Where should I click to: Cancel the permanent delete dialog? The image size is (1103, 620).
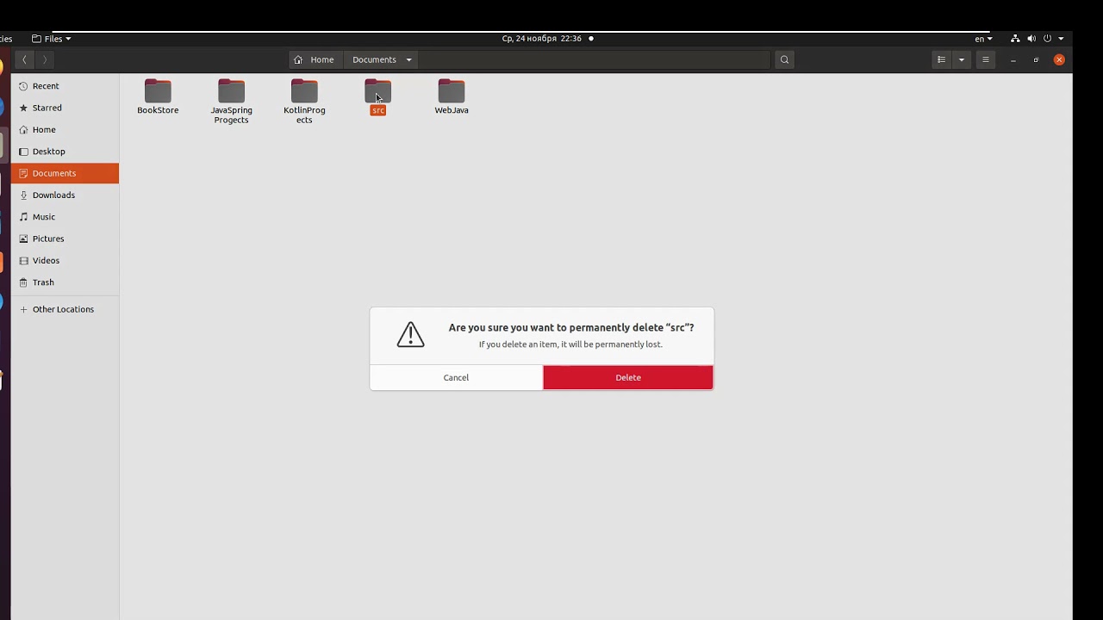(456, 377)
